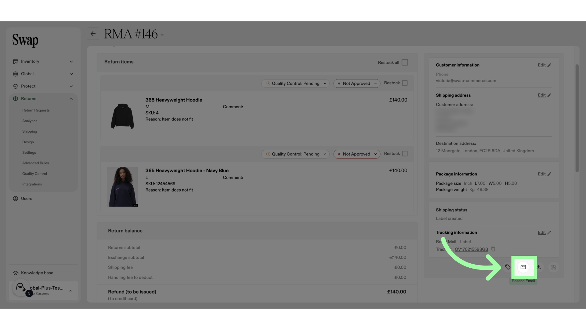Click the Resend Email envelope icon

[x=523, y=267]
